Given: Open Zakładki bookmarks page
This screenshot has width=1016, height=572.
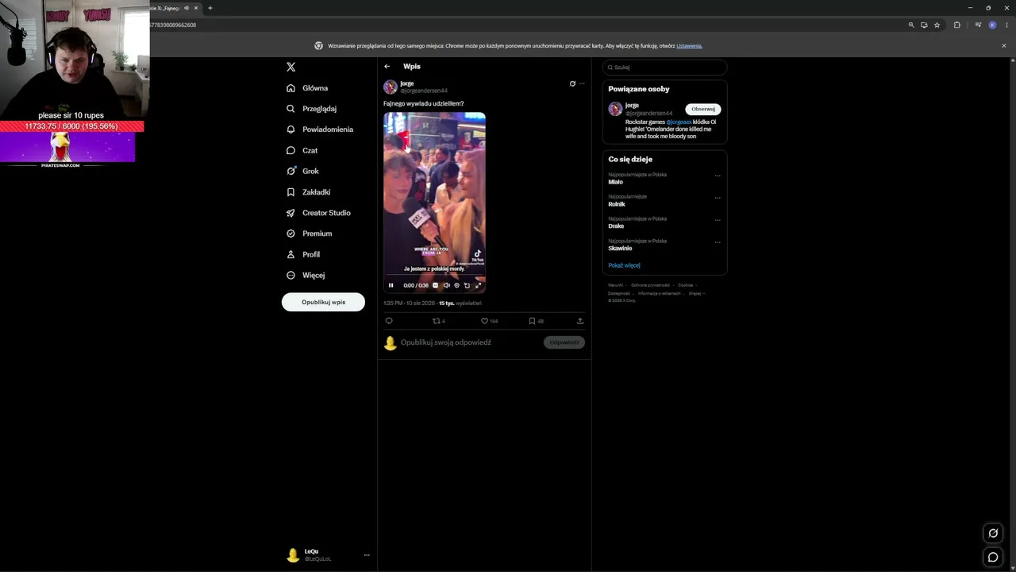Looking at the screenshot, I should (x=308, y=192).
